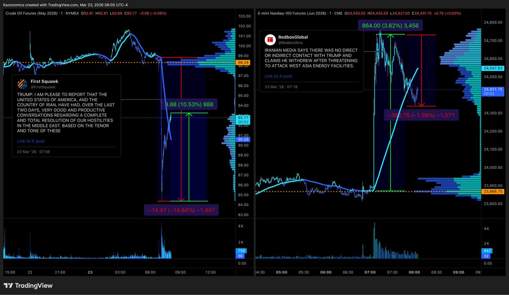Click the 8.88 (10.53%) 888 measurement label

pos(189,104)
